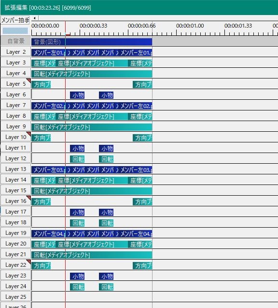
Task: Toggle visibility of Layer 24
Action: point(15,286)
